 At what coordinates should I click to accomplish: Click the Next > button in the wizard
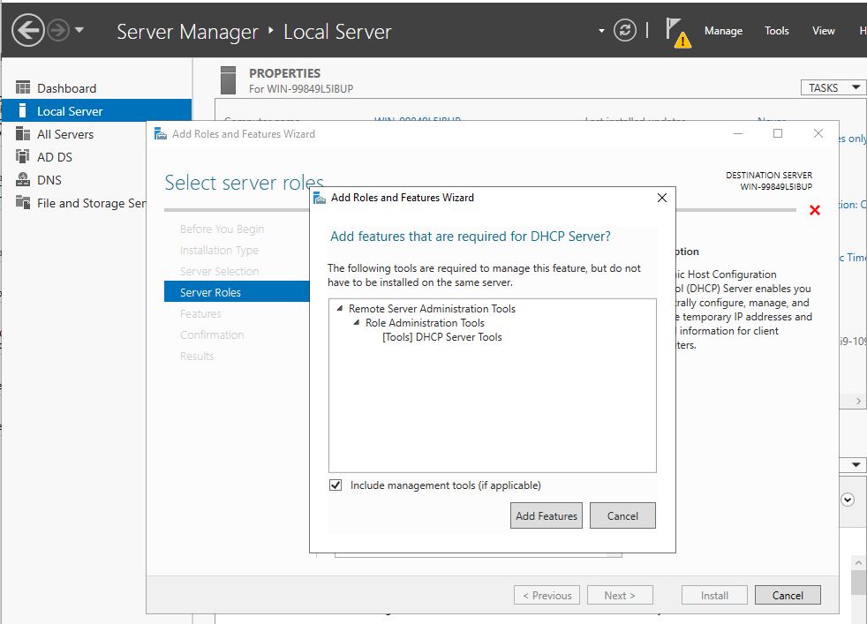click(x=620, y=595)
